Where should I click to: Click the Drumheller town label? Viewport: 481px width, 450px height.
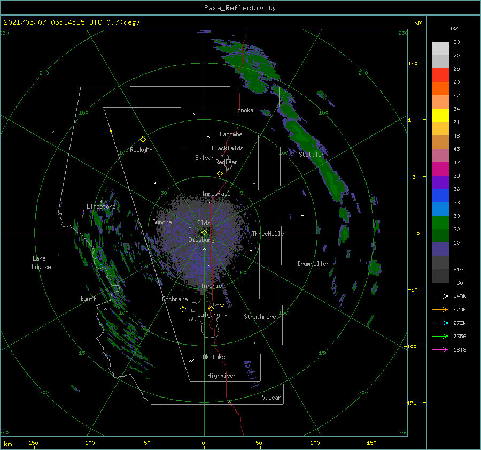pos(313,264)
